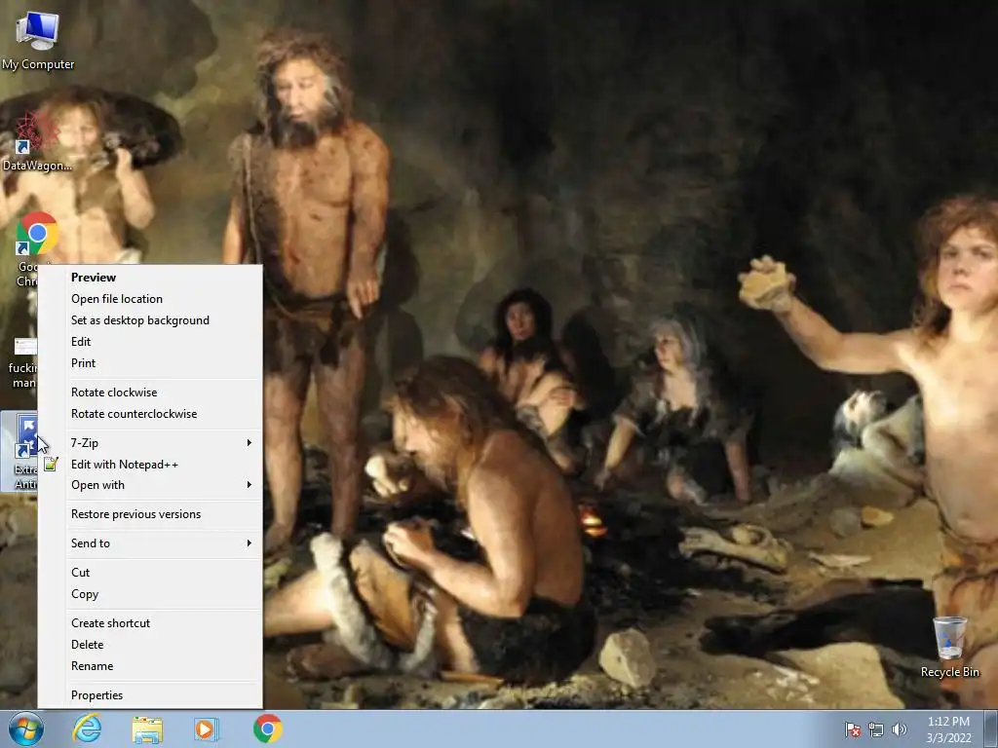The height and width of the screenshot is (748, 998).
Task: Click the Show desktop button
Action: tap(991, 729)
